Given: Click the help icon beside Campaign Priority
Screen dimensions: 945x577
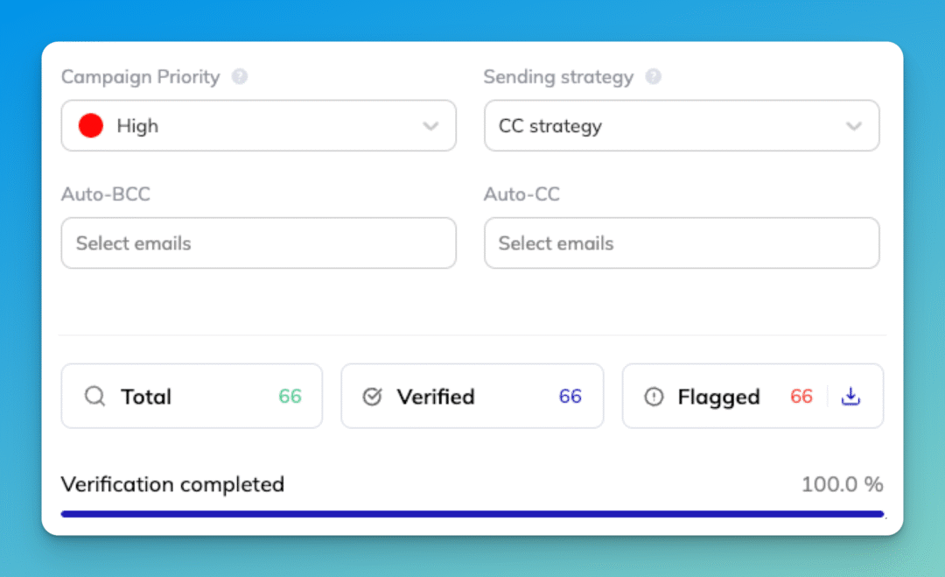Looking at the screenshot, I should [240, 77].
